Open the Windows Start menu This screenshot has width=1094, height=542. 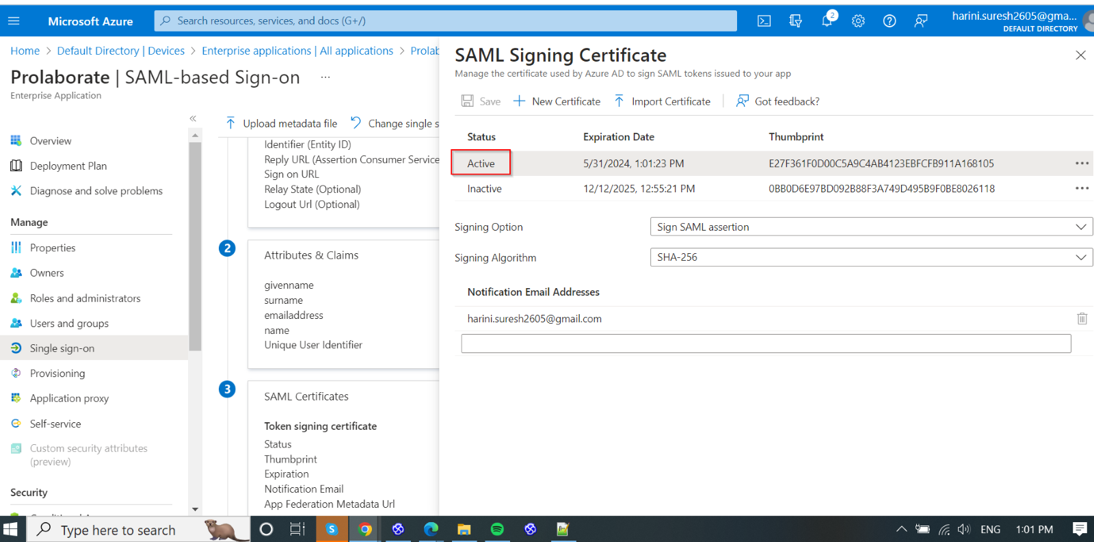tap(11, 529)
